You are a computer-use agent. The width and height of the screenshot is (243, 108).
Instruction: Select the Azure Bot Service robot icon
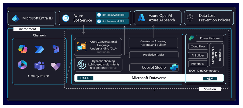click(65, 18)
